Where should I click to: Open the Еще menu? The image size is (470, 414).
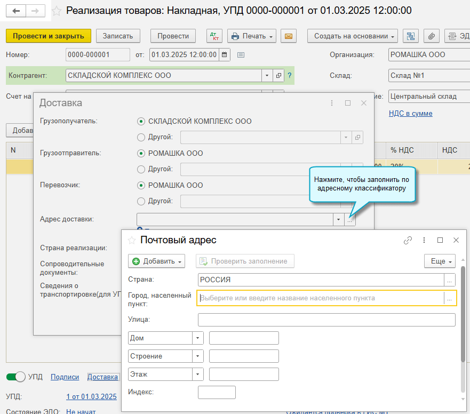440,261
